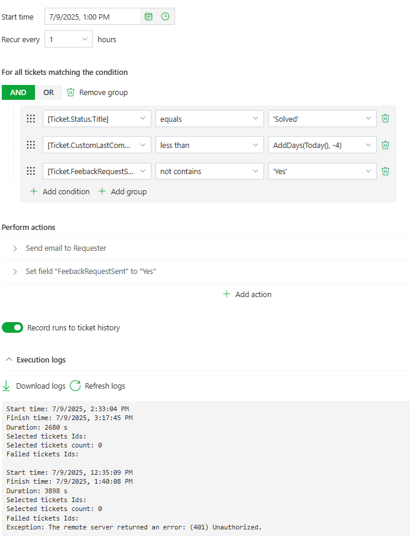The height and width of the screenshot is (536, 410).
Task: Expand the Set field FeebackRequestSent action
Action: tap(15, 272)
